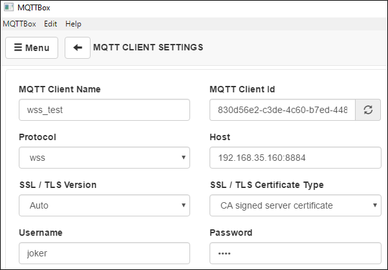Click the MQTT Client Name label
Image resolution: width=388 pixels, height=270 pixels.
[x=59, y=89]
